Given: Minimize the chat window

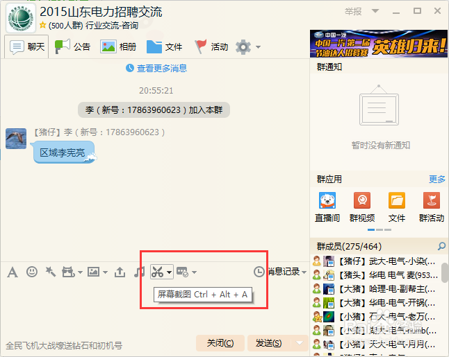Looking at the screenshot, I should (396, 12).
